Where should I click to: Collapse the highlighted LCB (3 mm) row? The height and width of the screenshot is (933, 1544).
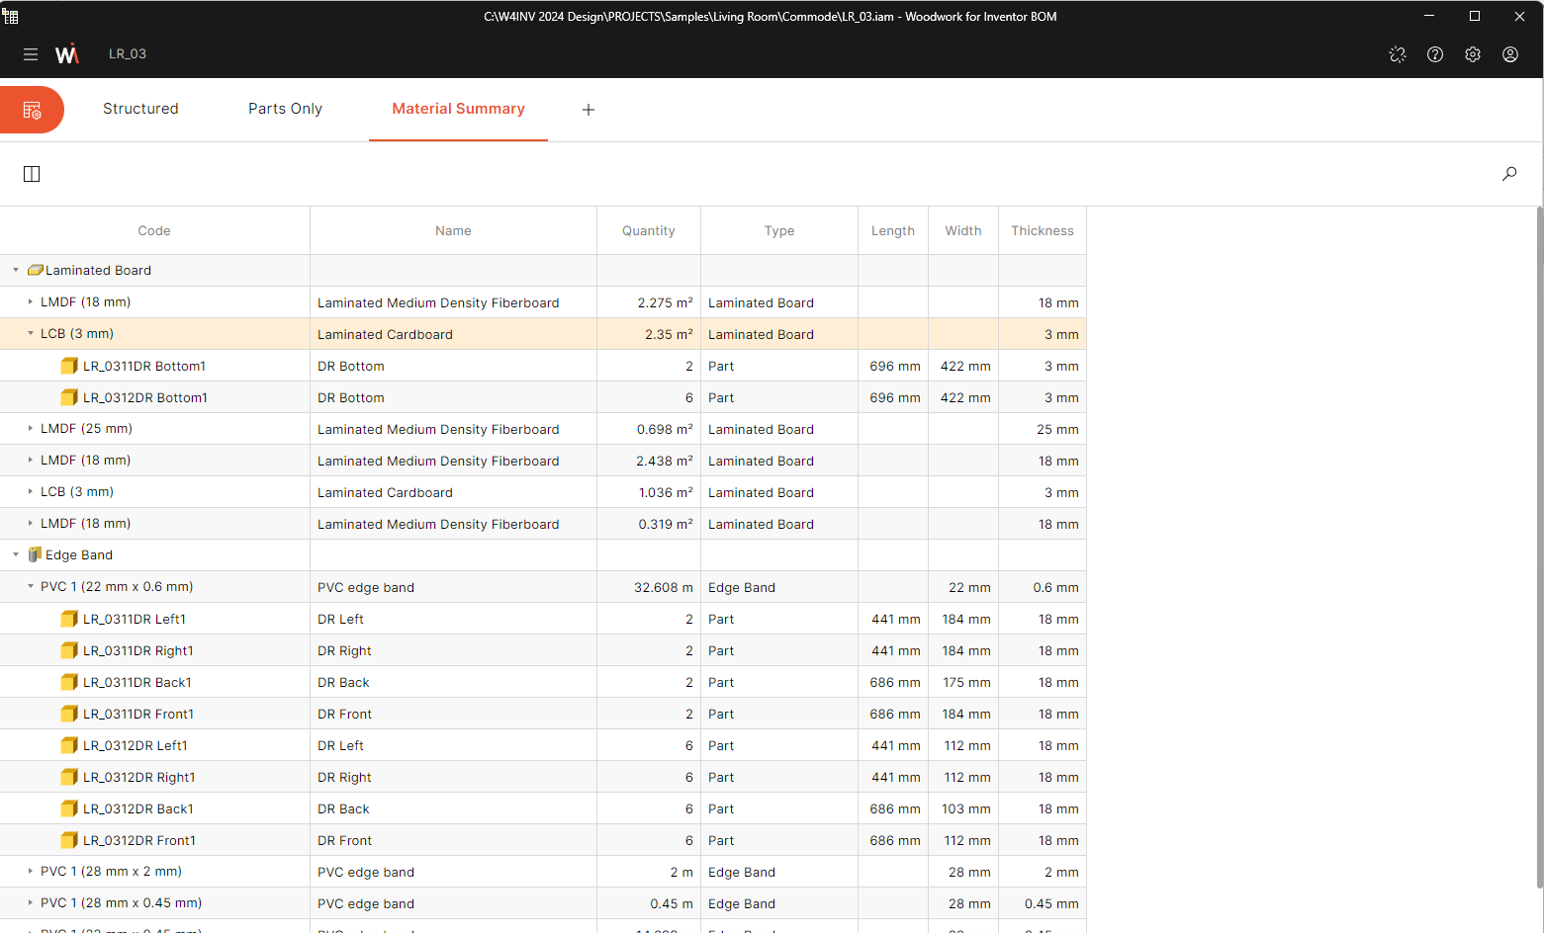pos(31,333)
